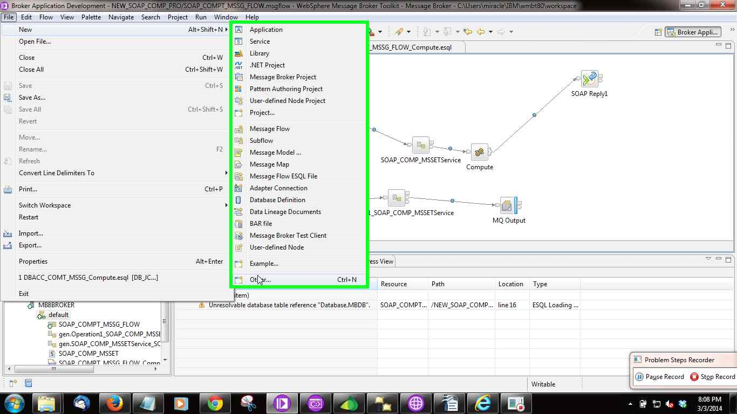Select the Compute node in flow
Viewport: 737px width, 414px height.
pos(479,153)
